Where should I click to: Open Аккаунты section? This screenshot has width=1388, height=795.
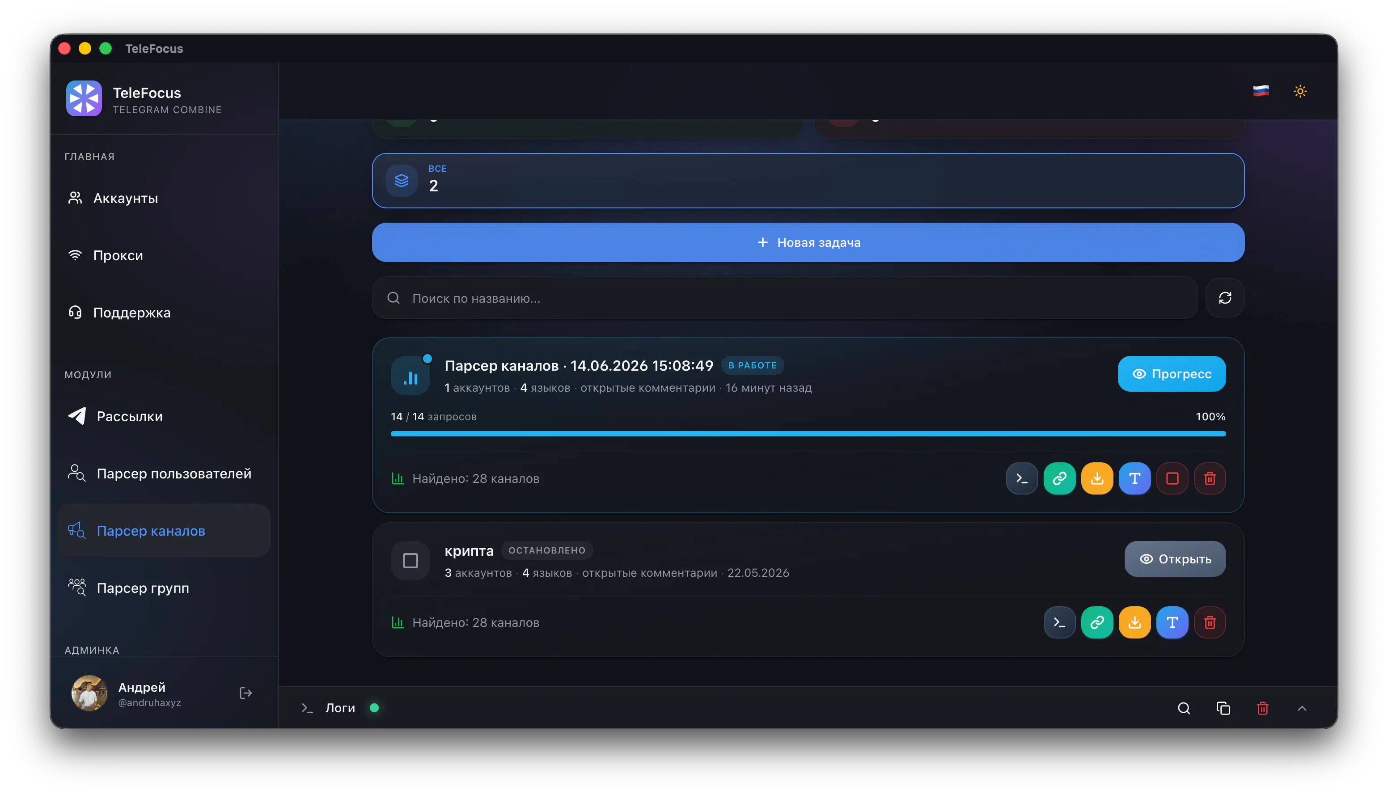165,198
